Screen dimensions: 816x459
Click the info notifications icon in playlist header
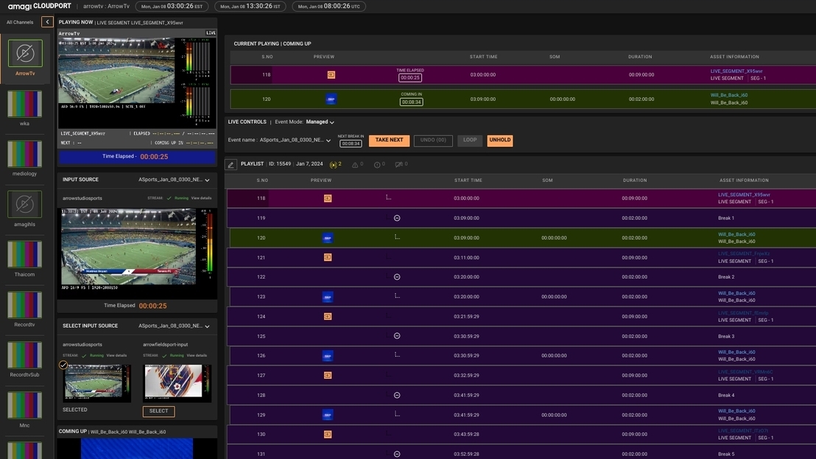pyautogui.click(x=376, y=163)
